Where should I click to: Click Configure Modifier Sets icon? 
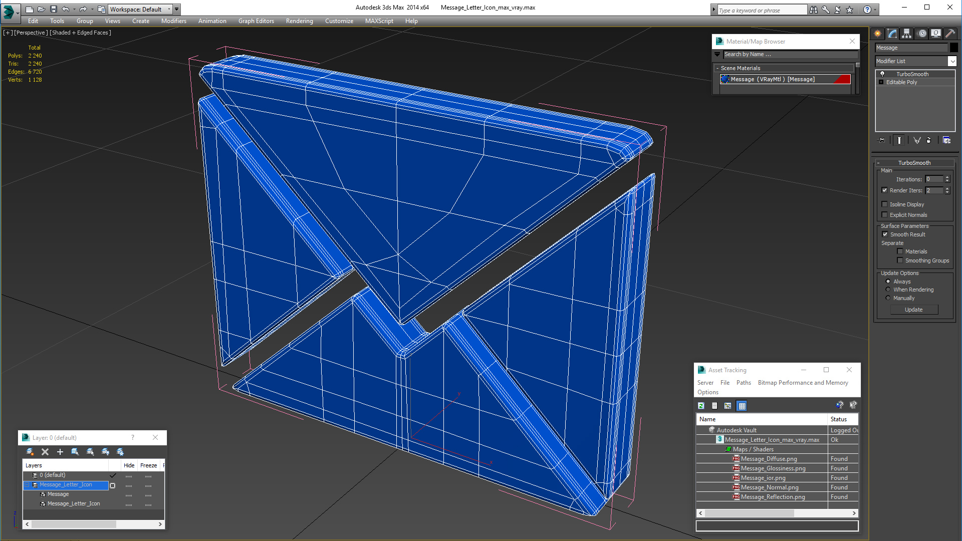[x=946, y=140]
